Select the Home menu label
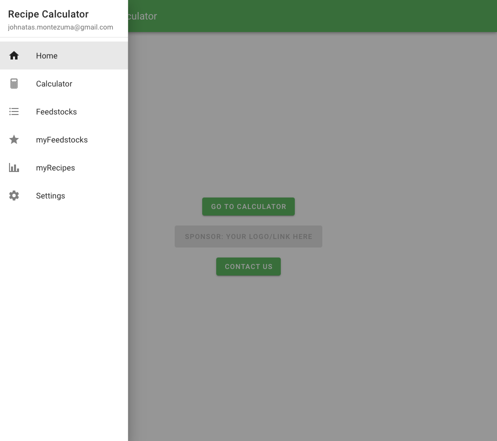This screenshot has width=497, height=441. (47, 55)
